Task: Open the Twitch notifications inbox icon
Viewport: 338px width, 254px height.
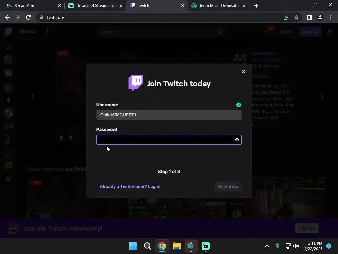Action: [269, 31]
